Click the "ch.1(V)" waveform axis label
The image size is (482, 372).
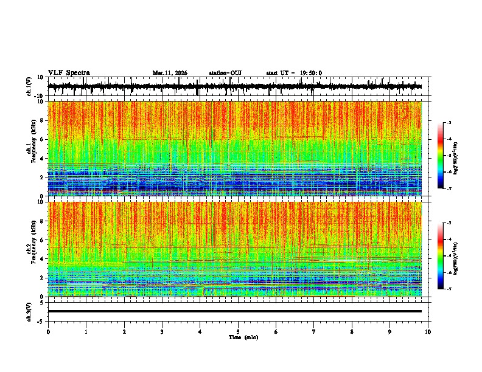[x=29, y=86]
